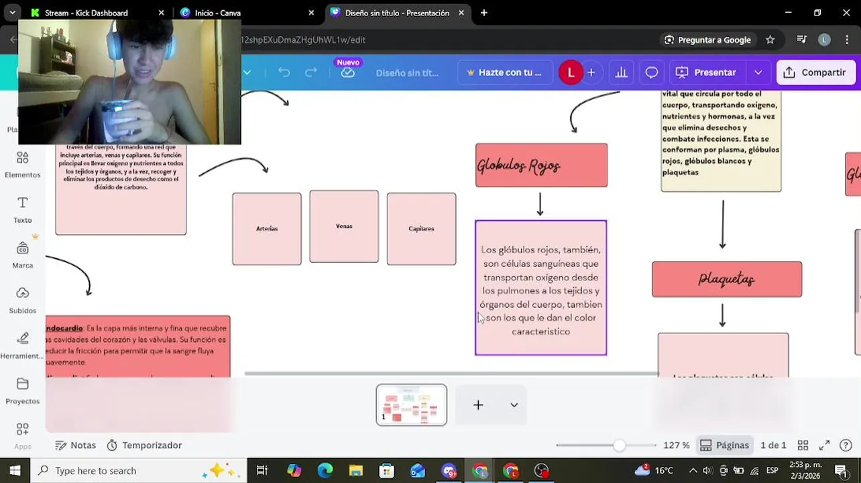The image size is (861, 483).
Task: Click the horizontal canvas scrollbar
Action: (x=451, y=374)
